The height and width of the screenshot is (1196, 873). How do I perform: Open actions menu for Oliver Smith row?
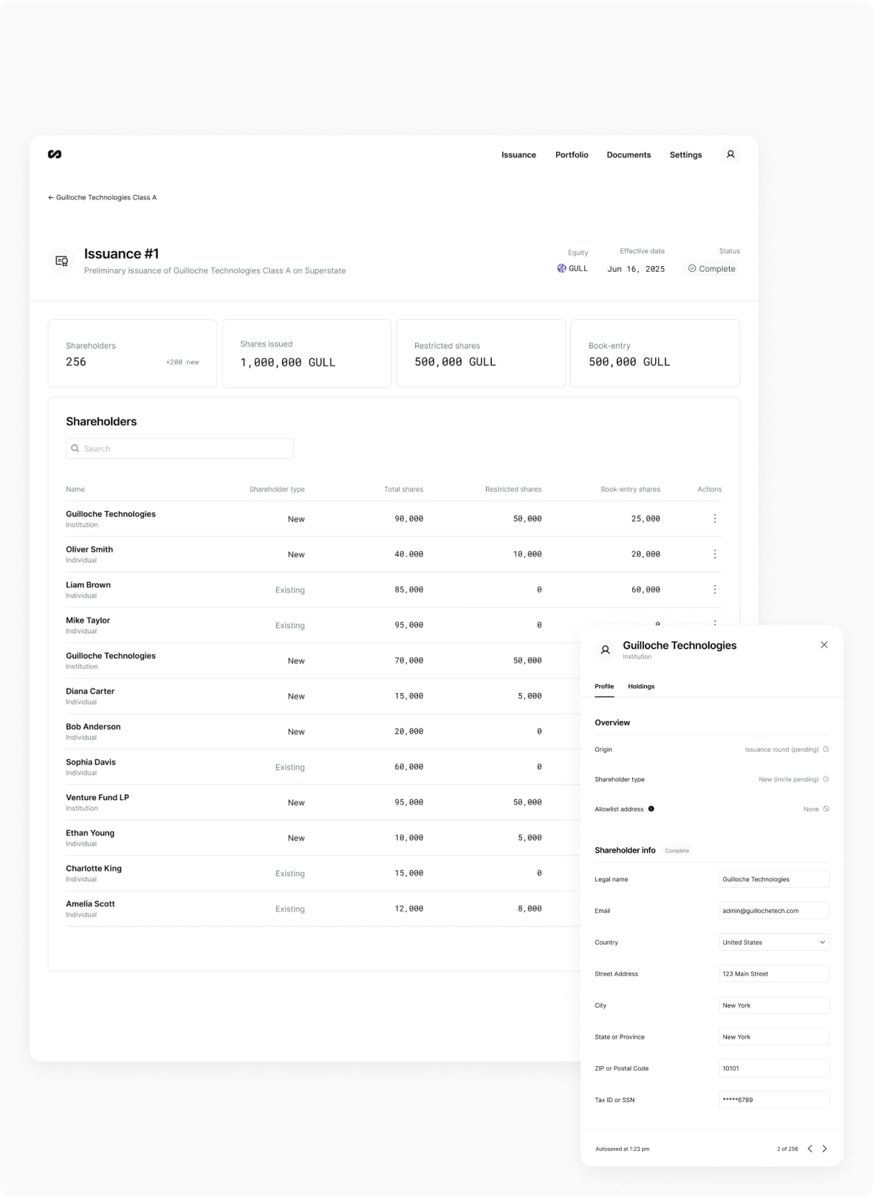click(x=714, y=554)
